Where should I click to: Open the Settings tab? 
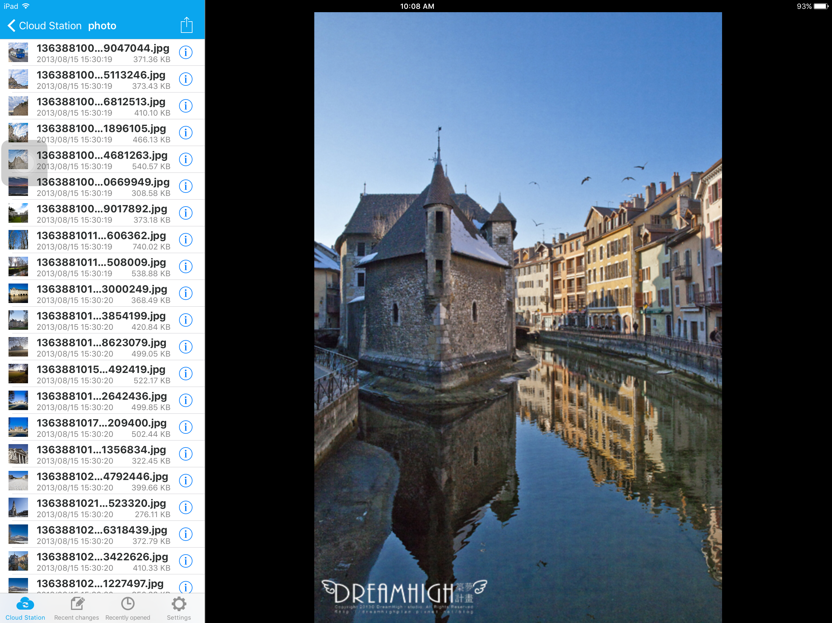179,609
